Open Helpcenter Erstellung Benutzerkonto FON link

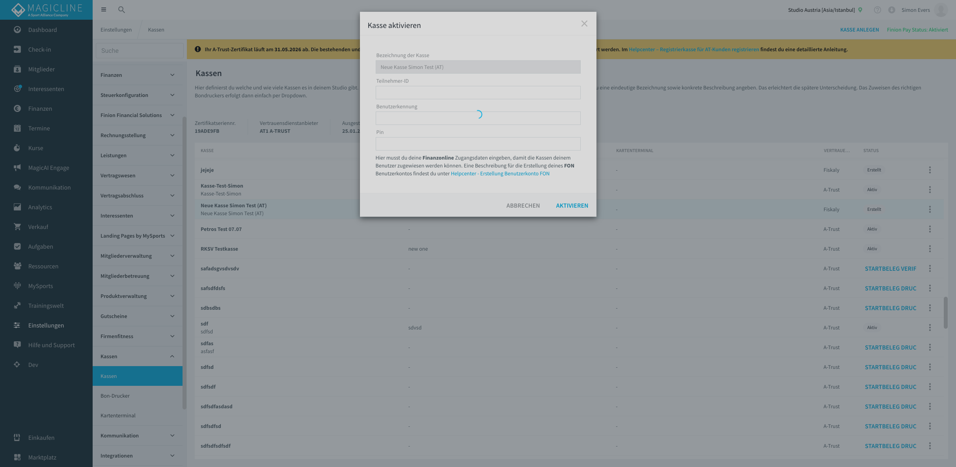coord(500,173)
